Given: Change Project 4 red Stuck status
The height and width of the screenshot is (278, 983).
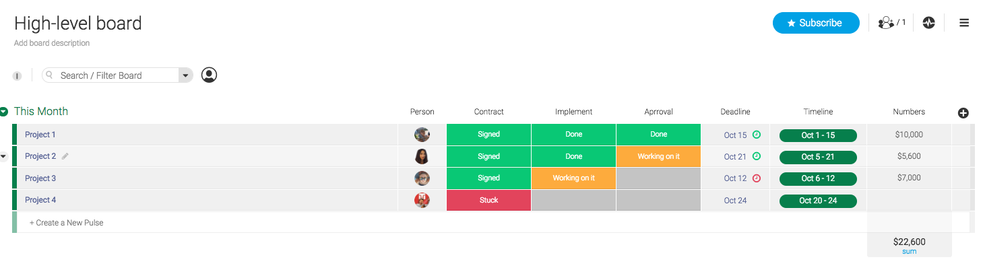Looking at the screenshot, I should 488,200.
